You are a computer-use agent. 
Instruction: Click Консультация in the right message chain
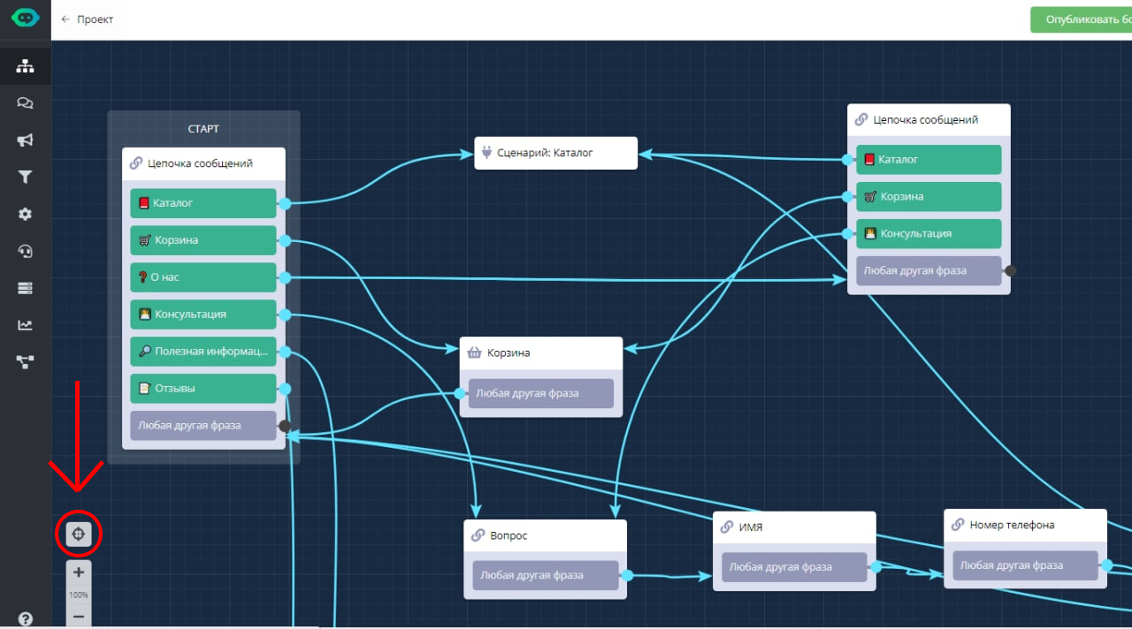(928, 234)
